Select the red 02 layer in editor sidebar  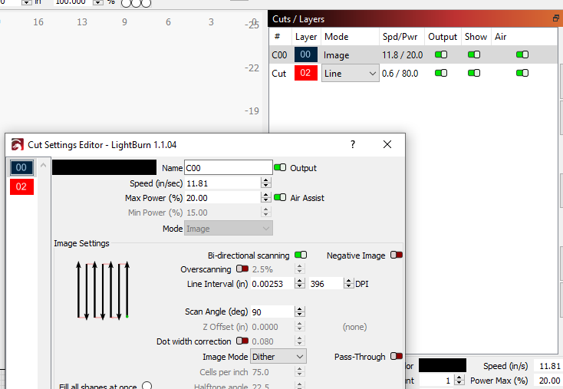[21, 186]
